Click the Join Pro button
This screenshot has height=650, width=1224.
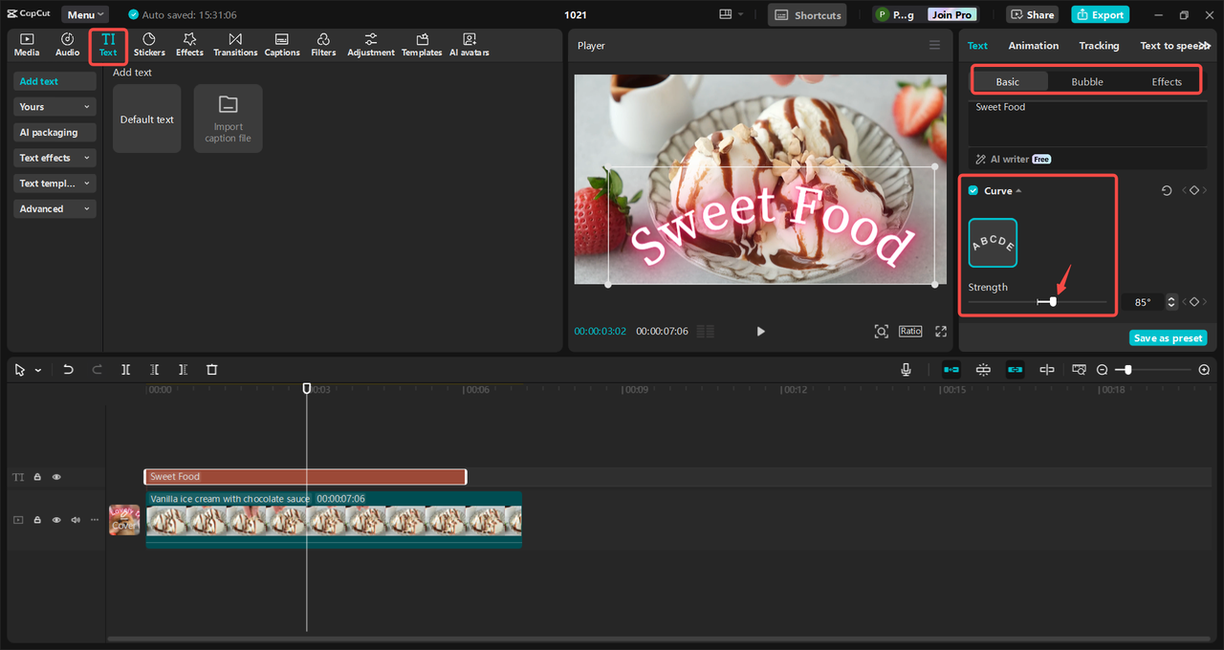(951, 14)
